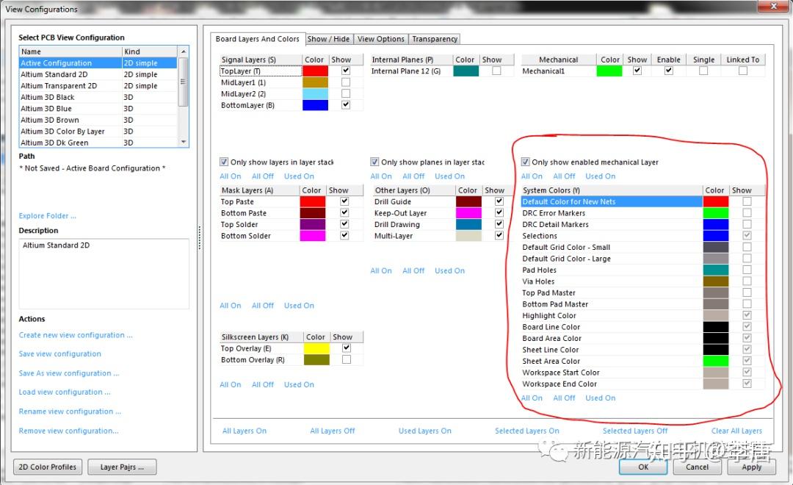Click the Cancel button
Image resolution: width=793 pixels, height=485 pixels.
[697, 467]
